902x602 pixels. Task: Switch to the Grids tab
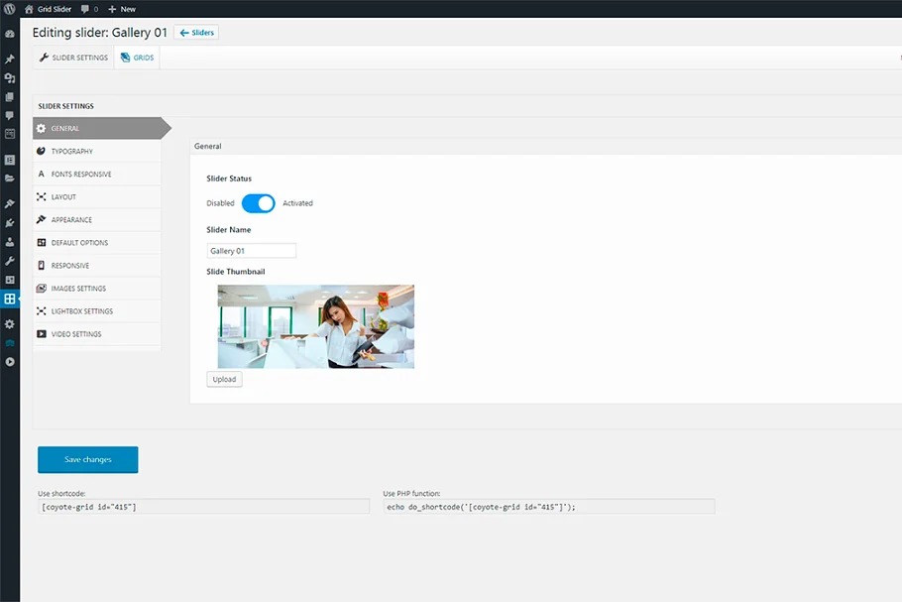point(137,58)
